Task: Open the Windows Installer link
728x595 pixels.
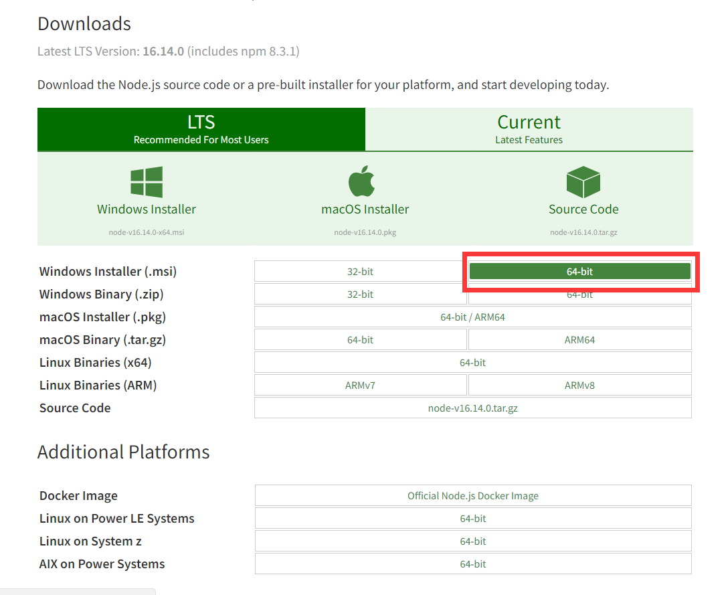Action: 147,209
